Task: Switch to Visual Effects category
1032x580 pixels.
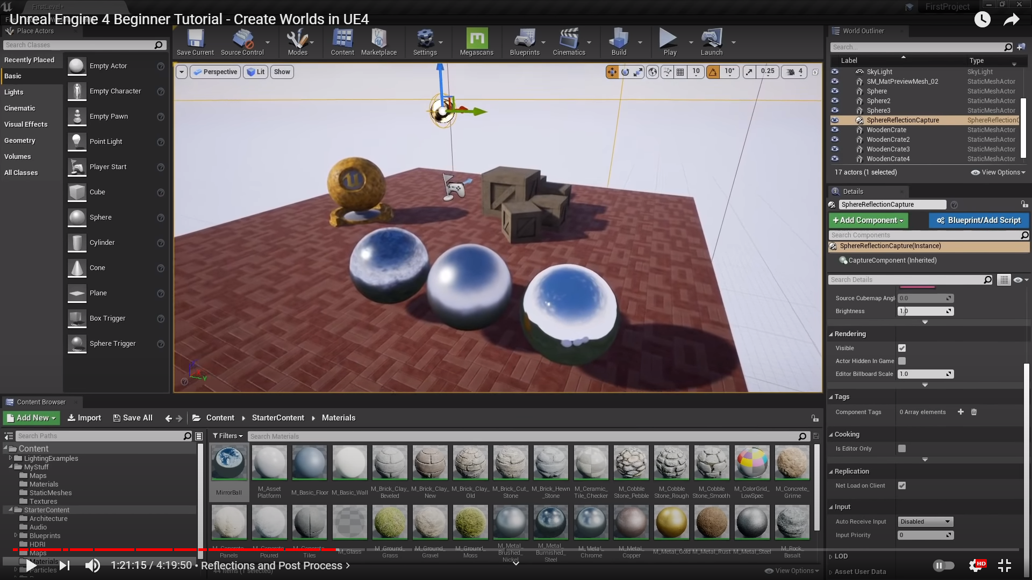Action: (26, 125)
